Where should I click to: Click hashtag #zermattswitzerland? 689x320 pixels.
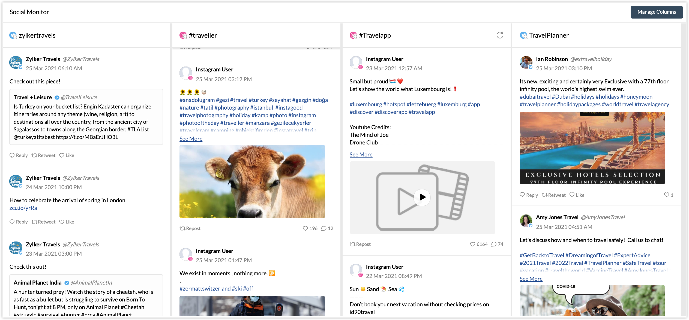(x=205, y=289)
